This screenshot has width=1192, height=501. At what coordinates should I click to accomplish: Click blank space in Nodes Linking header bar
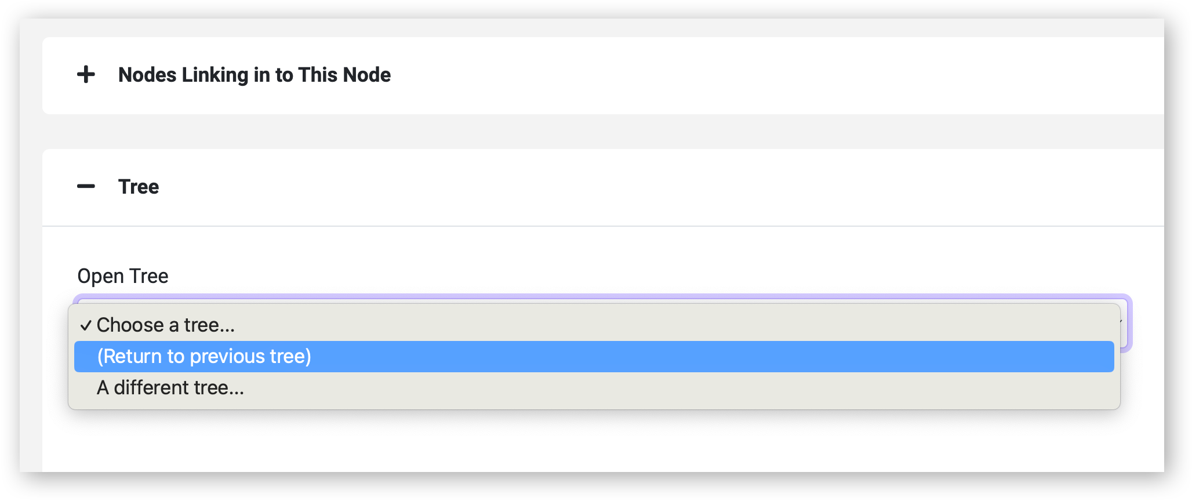tap(754, 75)
